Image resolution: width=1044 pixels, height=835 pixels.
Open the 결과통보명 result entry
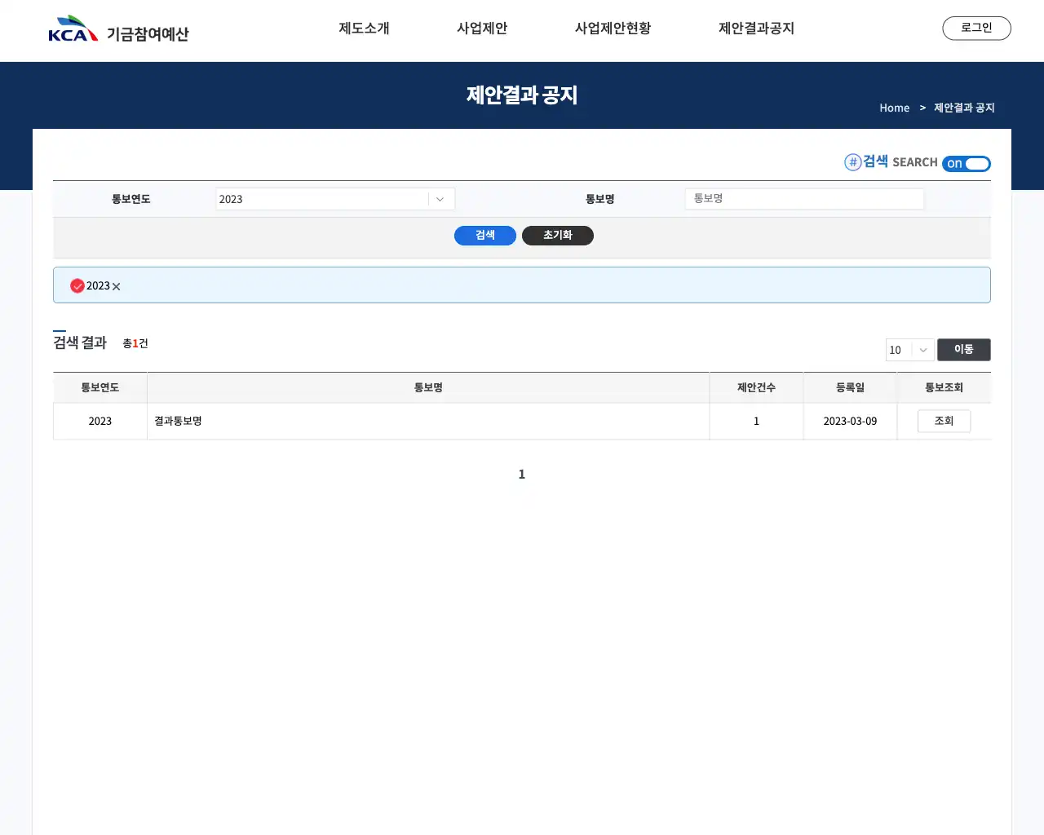(x=178, y=421)
